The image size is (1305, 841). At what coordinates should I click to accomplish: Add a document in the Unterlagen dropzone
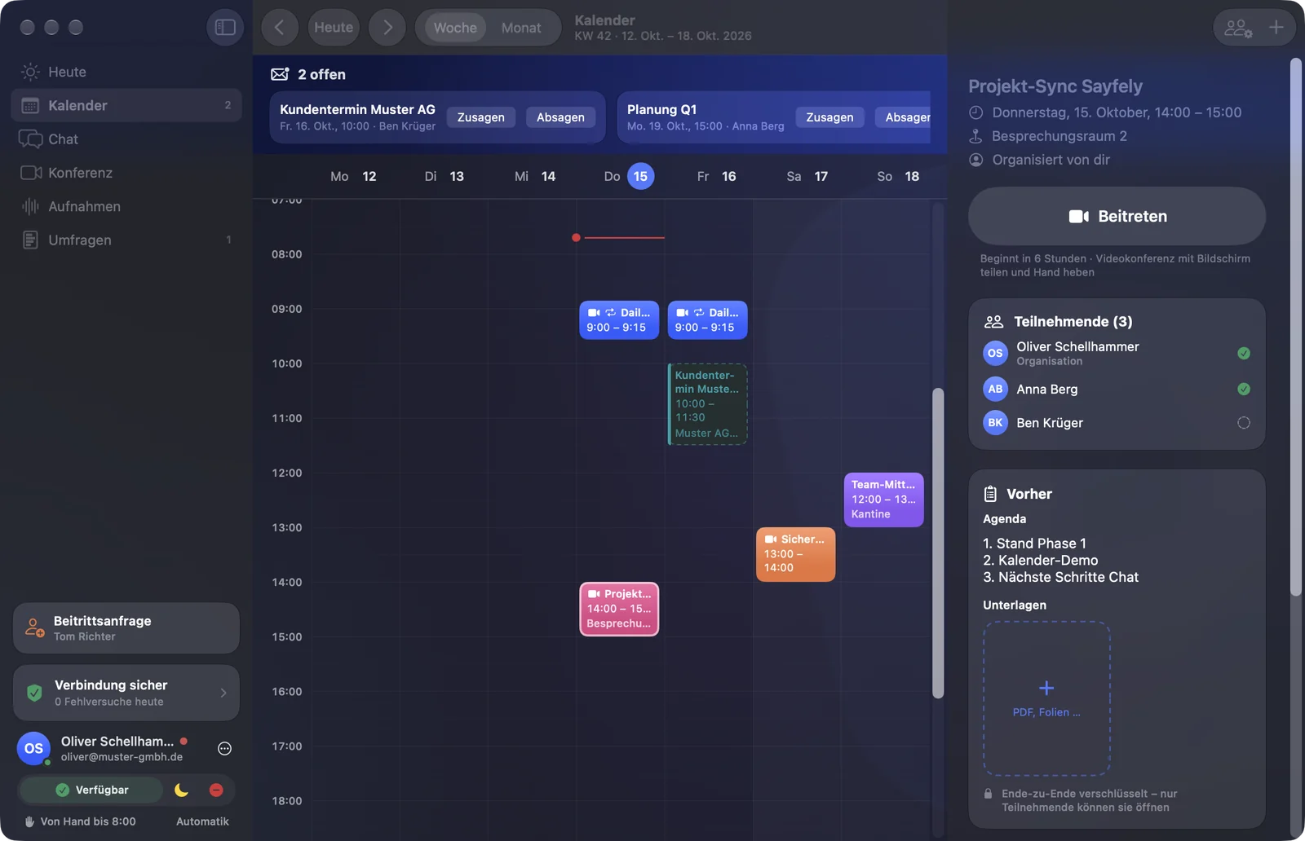point(1046,698)
